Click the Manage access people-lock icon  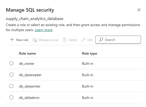(34, 40)
